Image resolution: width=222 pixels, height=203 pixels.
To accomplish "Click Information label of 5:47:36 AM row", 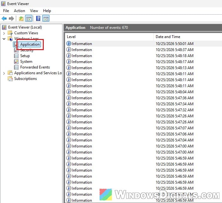I will pyautogui.click(x=82, y=98).
